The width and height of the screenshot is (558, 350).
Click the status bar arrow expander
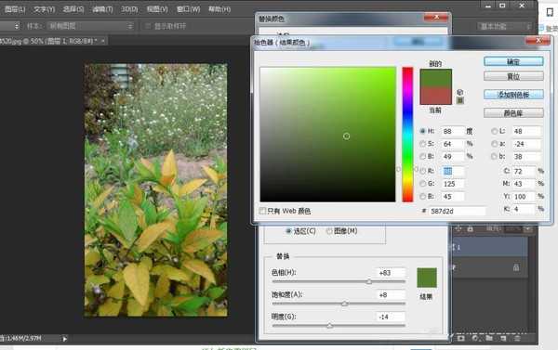[x=64, y=339]
